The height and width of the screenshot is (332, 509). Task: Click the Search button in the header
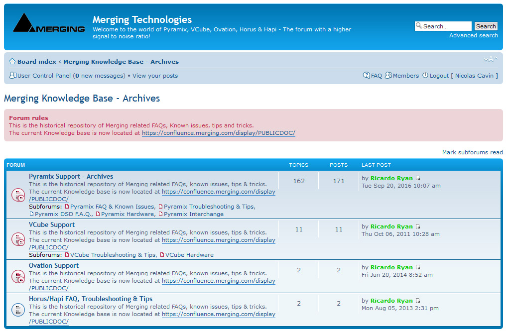[x=486, y=26]
